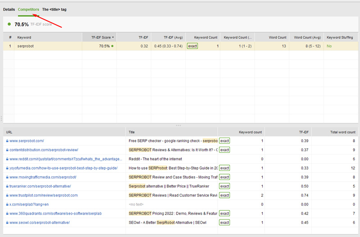Click lock icon beside seowl.co URL
360x237 pixels.
[7, 223]
